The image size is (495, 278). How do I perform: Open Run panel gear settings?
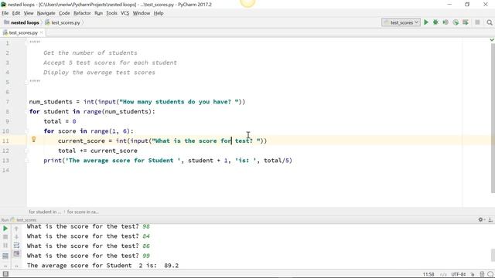point(481,219)
